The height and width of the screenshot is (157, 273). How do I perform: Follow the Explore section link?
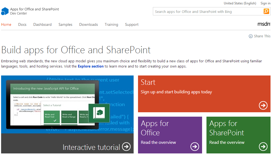tap(91, 66)
